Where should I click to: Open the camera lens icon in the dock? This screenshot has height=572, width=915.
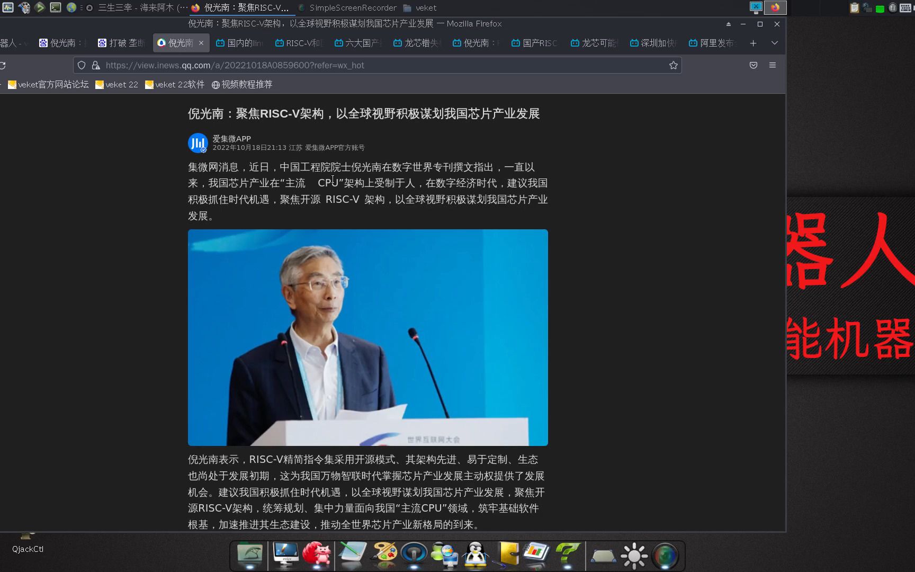tap(666, 555)
